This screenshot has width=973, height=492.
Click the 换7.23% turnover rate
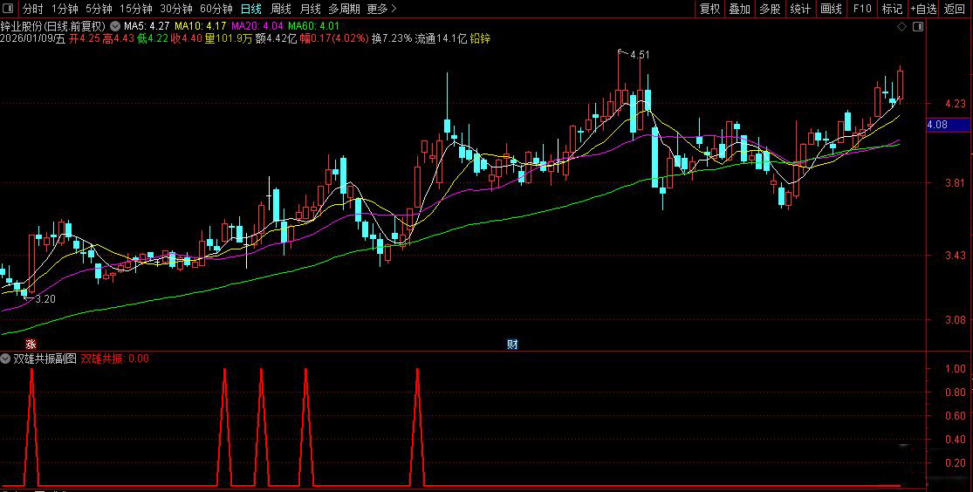coord(392,38)
